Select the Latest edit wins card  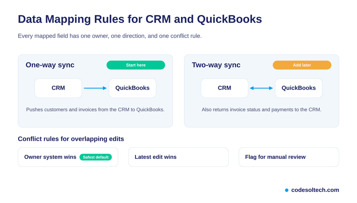pos(178,157)
